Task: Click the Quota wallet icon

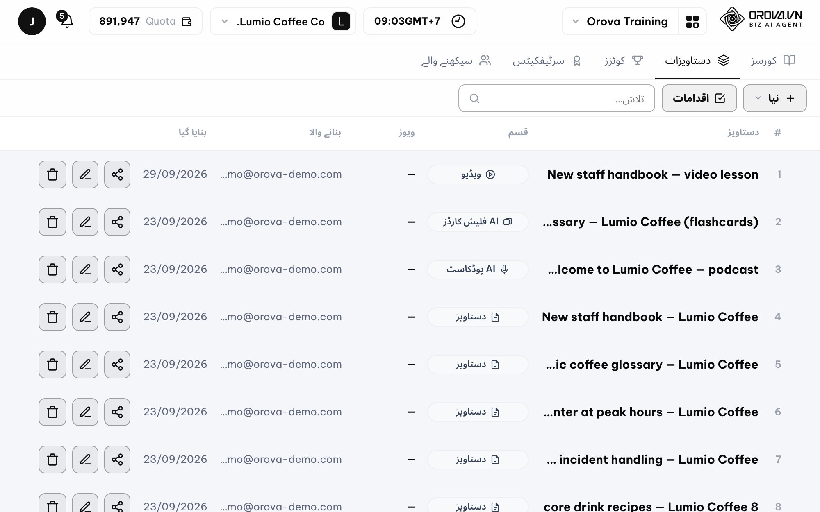Action: click(x=187, y=21)
